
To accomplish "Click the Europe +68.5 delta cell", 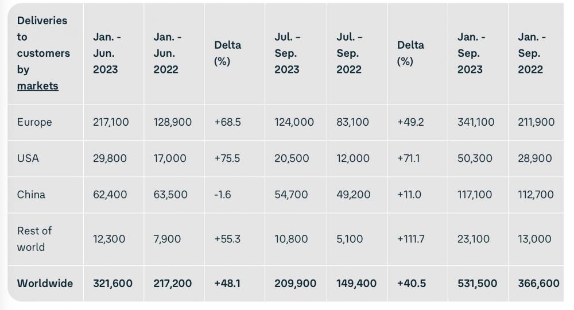I will [x=227, y=122].
